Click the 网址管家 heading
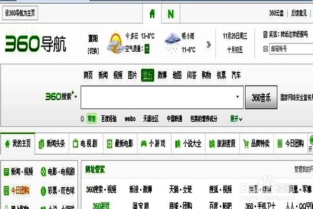 (x=95, y=170)
